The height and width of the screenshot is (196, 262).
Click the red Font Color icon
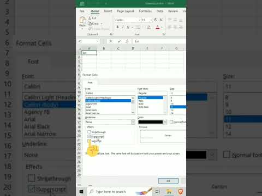coord(158,27)
